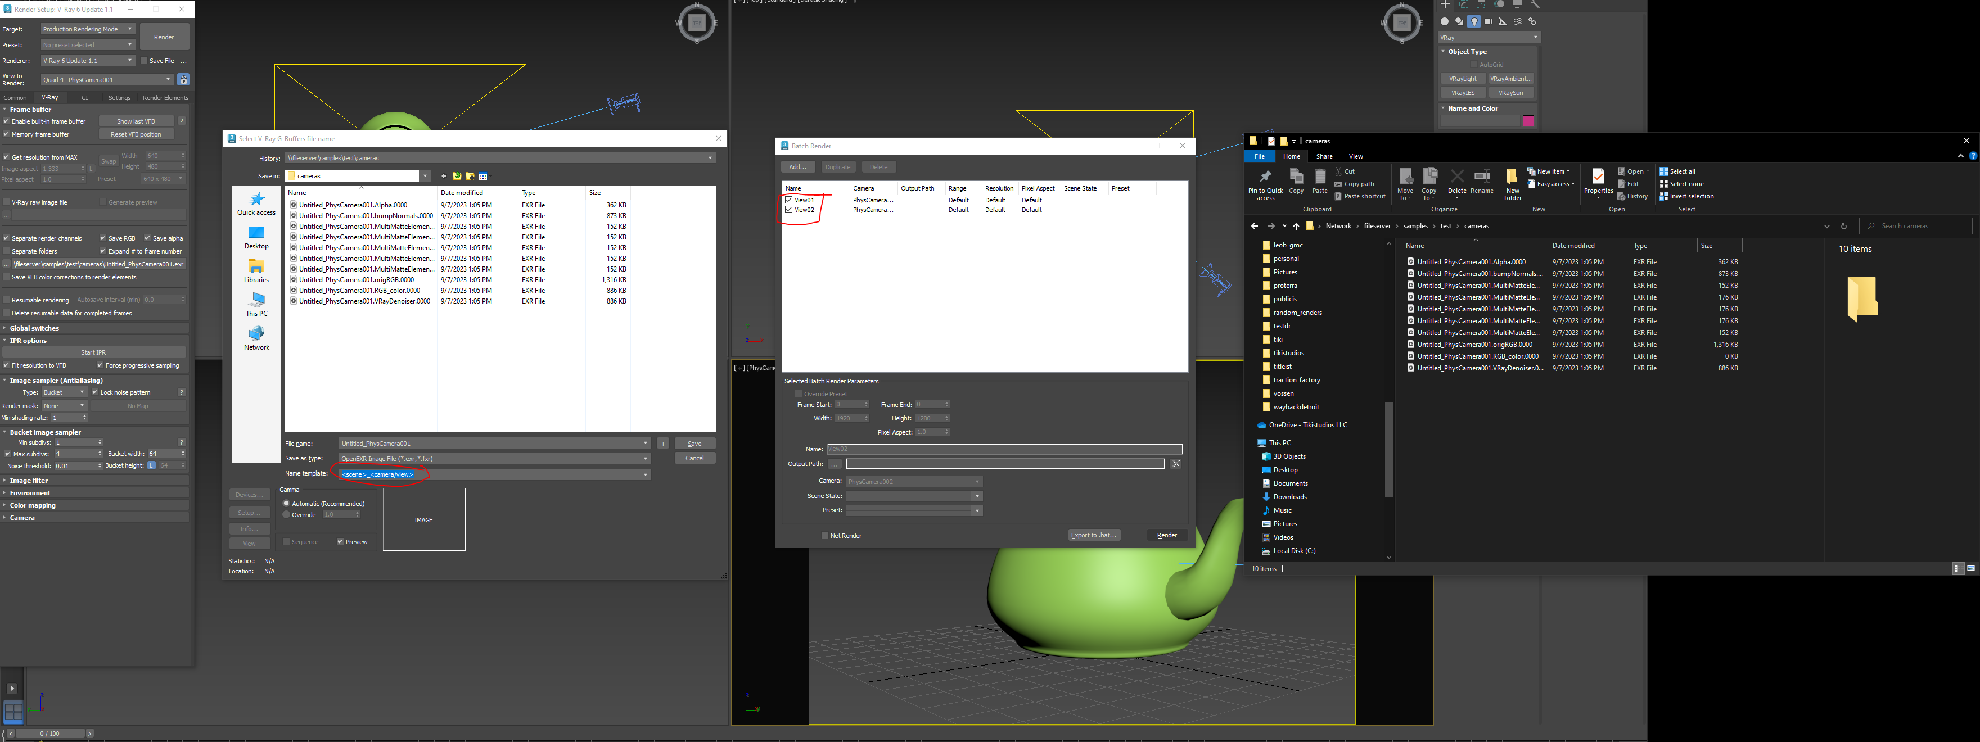
Task: Click Pin to Quick access in Explorer ribbon
Action: click(x=1265, y=184)
